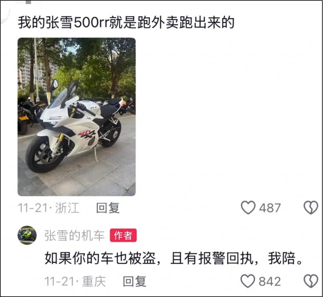Image resolution: width=323 pixels, height=297 pixels.
Task: Click the red 作者 badge
Action: [x=123, y=235]
